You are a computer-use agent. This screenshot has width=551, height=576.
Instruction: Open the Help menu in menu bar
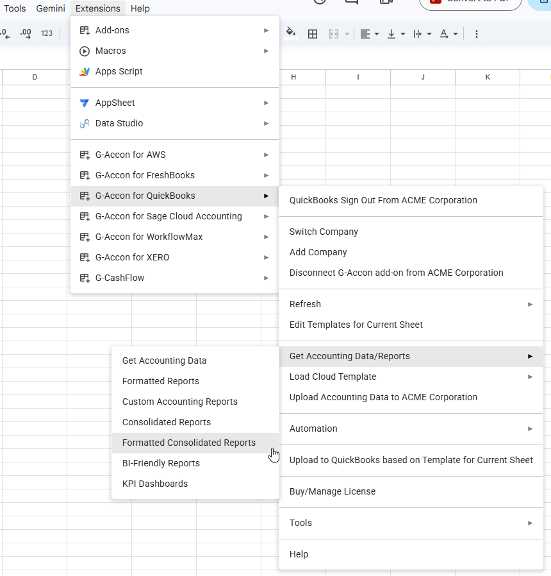[x=140, y=8]
